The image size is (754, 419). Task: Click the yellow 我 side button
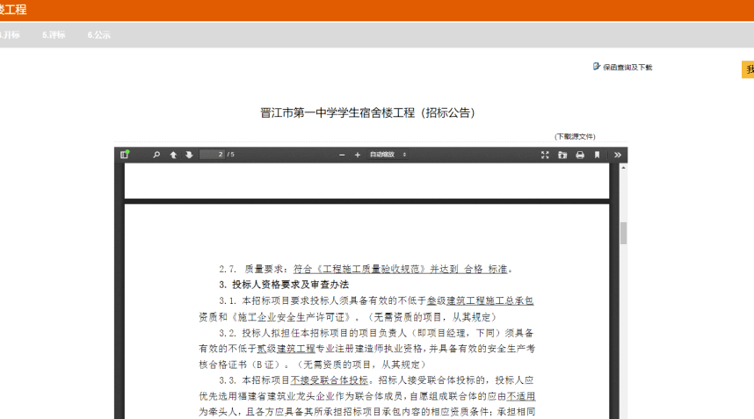pos(748,69)
